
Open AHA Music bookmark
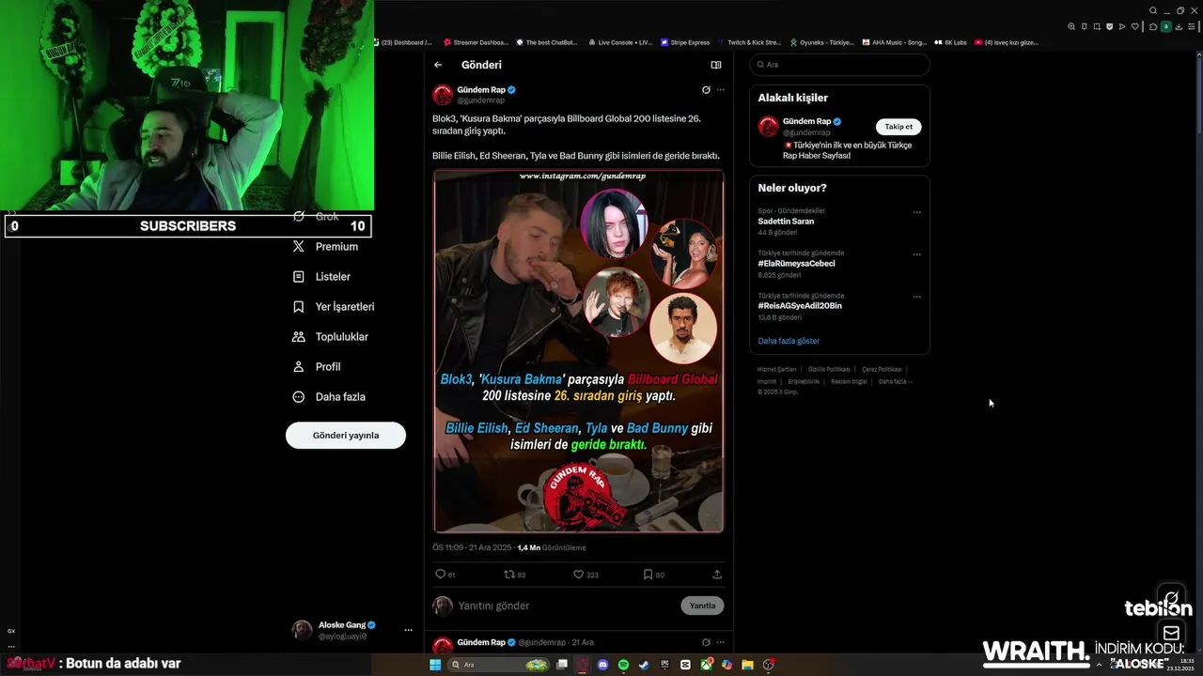coord(894,42)
